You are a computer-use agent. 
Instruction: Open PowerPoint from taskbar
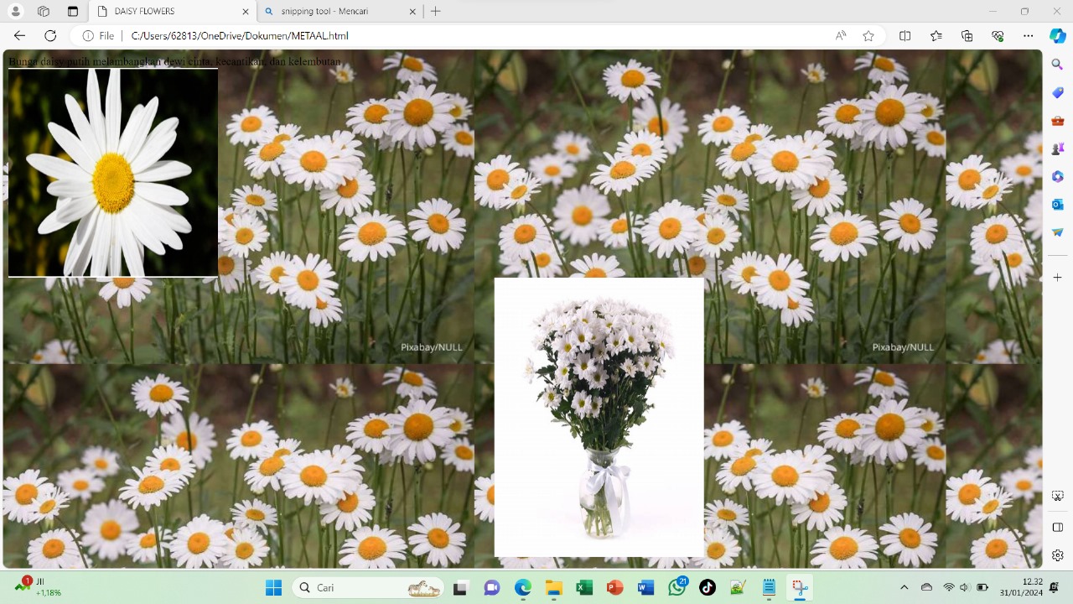[x=615, y=588]
